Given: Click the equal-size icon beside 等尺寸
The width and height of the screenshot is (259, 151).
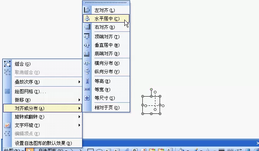Looking at the screenshot, I should click(87, 98).
